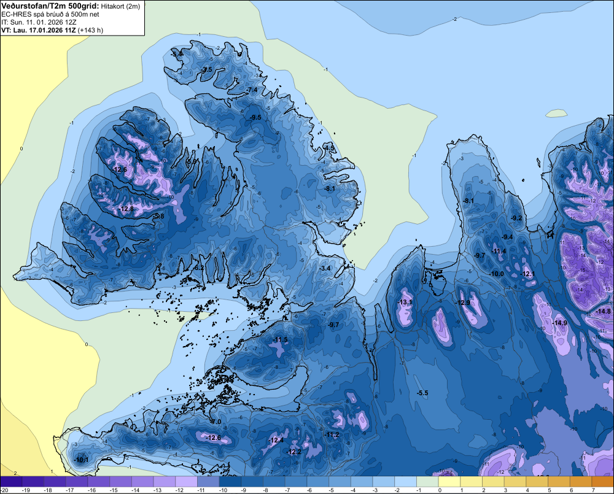Click the -14.9 temperature label

pyautogui.click(x=559, y=323)
